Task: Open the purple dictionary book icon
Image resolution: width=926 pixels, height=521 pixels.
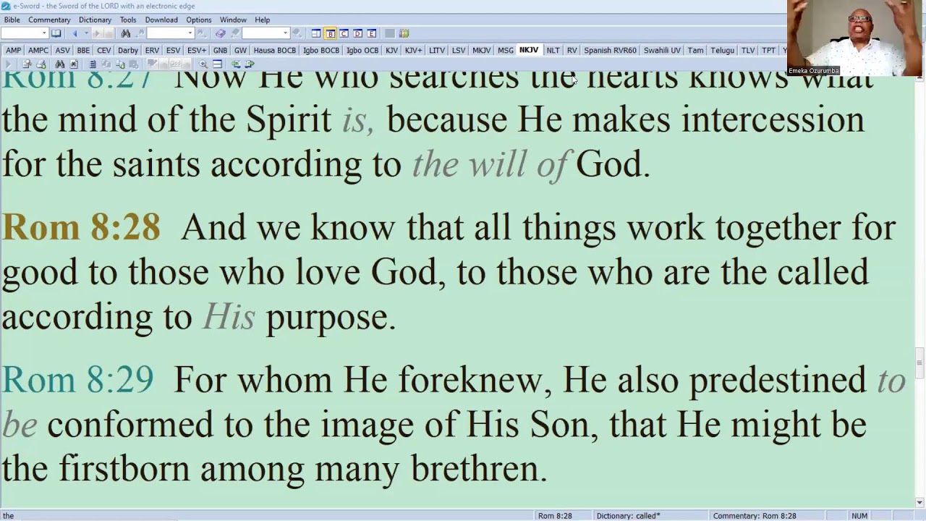Action: 220,33
